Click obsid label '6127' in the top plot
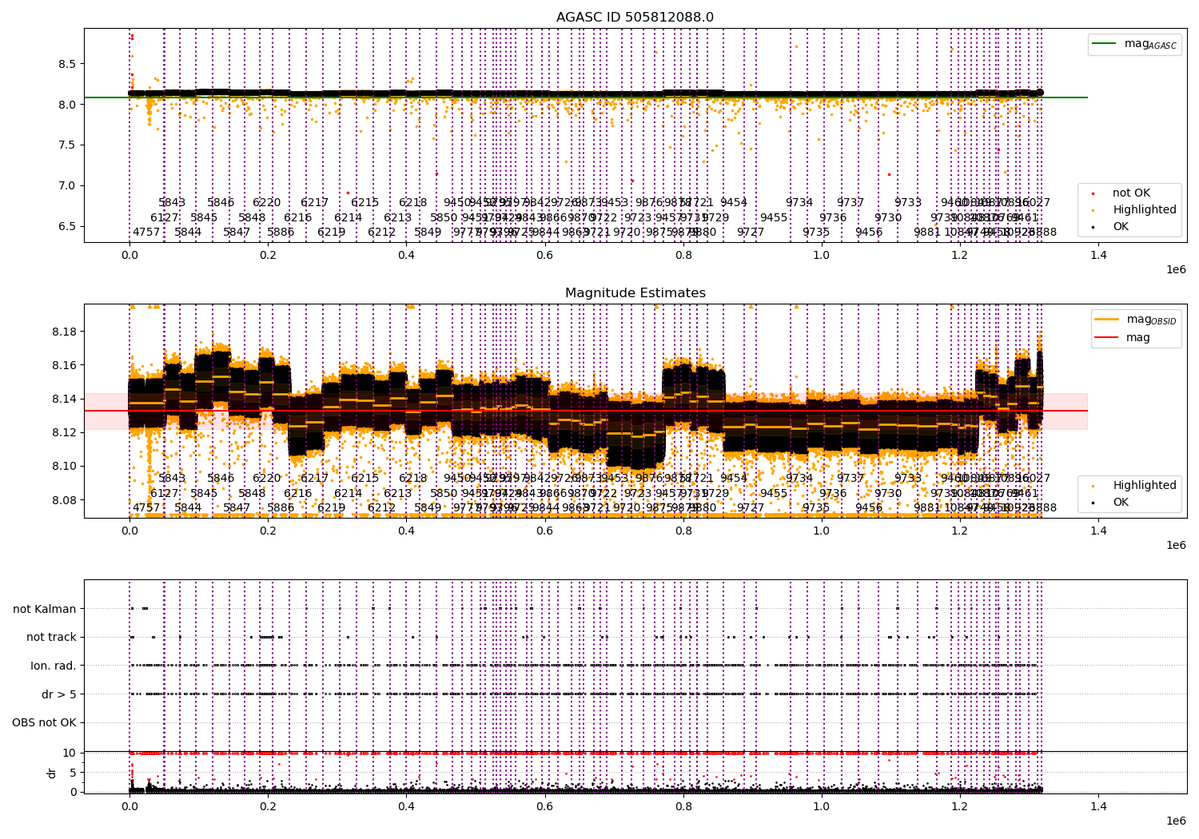1199x839 pixels. coord(165,218)
